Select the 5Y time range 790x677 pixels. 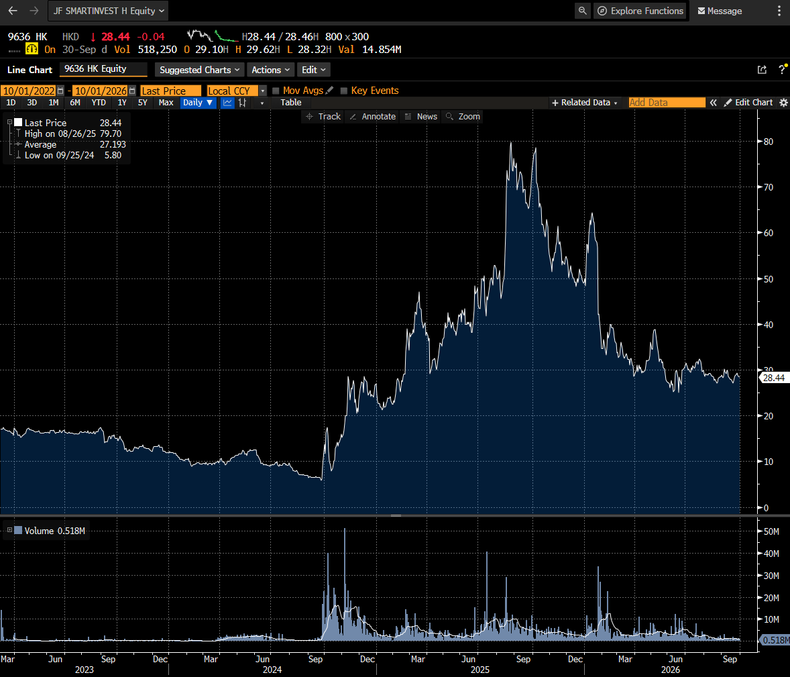[143, 103]
